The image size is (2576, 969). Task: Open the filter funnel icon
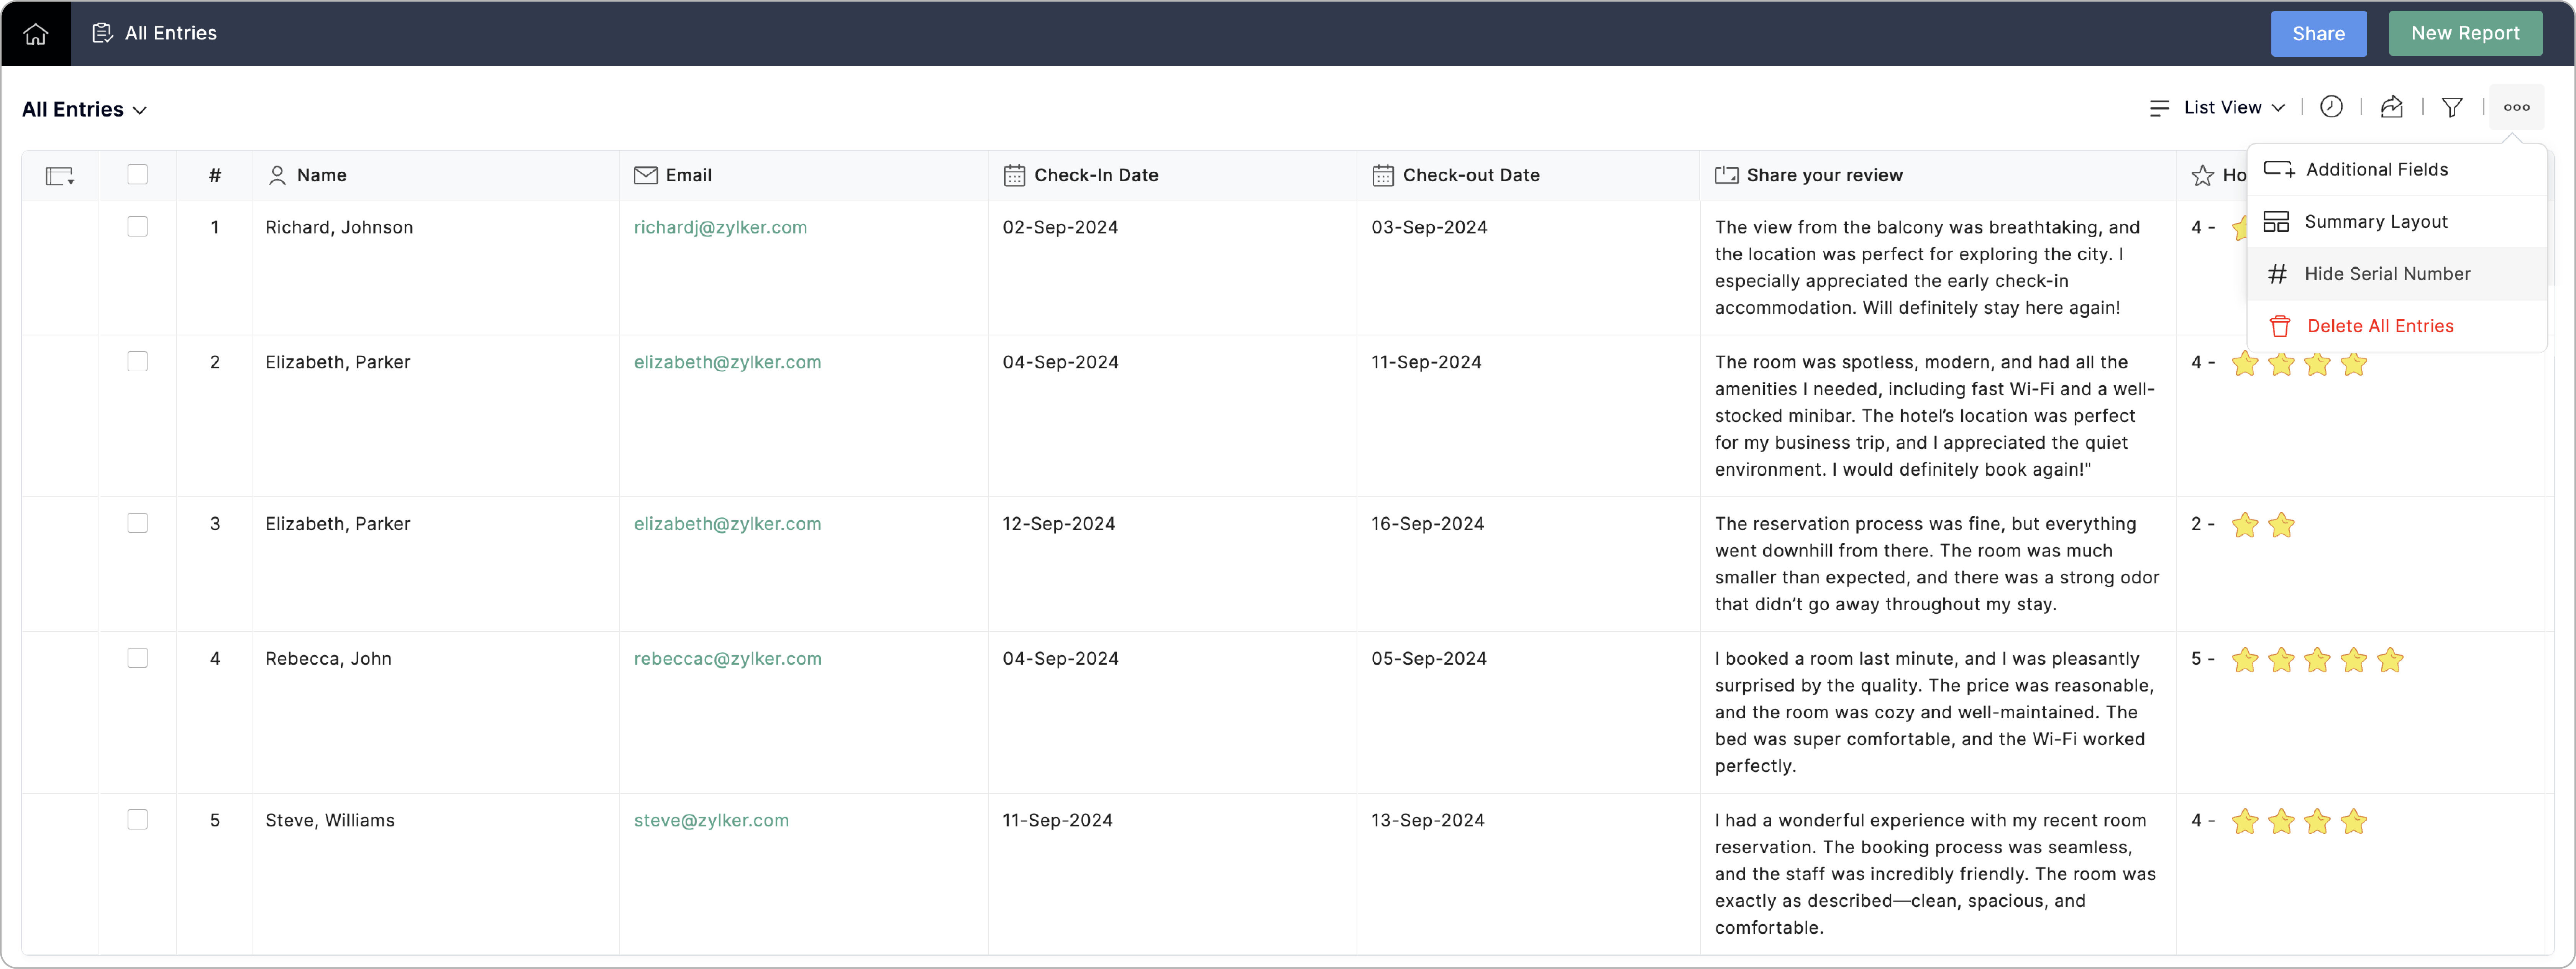(2452, 107)
